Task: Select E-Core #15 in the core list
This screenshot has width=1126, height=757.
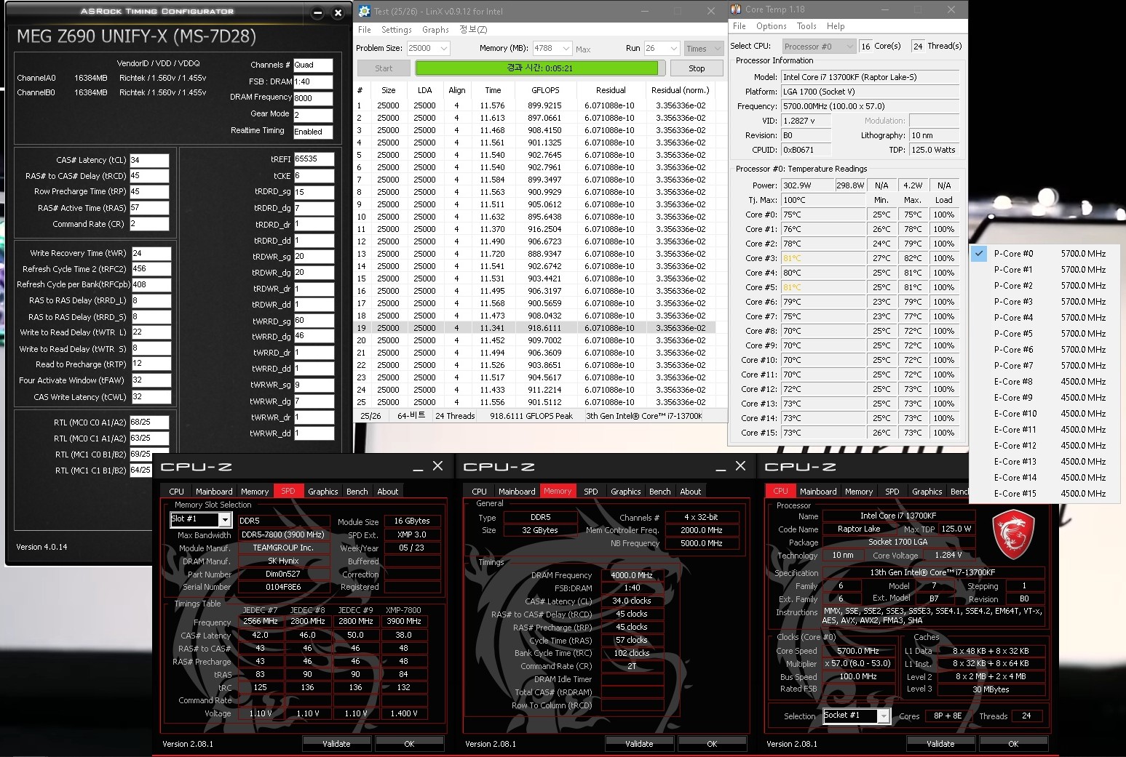Action: click(1044, 494)
